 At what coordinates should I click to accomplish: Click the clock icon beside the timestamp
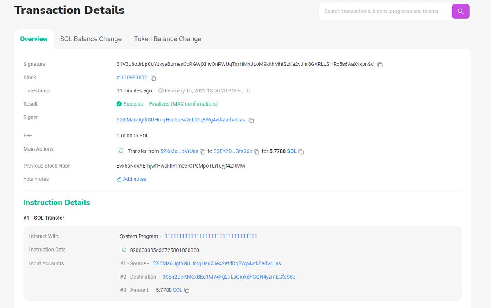pos(161,91)
